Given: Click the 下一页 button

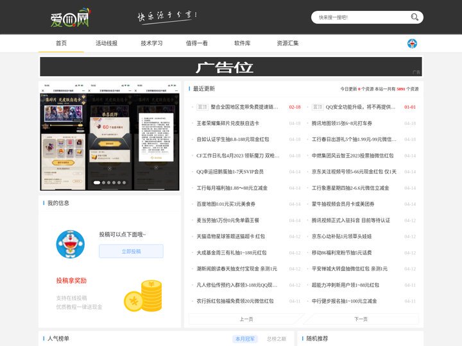Looking at the screenshot, I should coord(361,319).
